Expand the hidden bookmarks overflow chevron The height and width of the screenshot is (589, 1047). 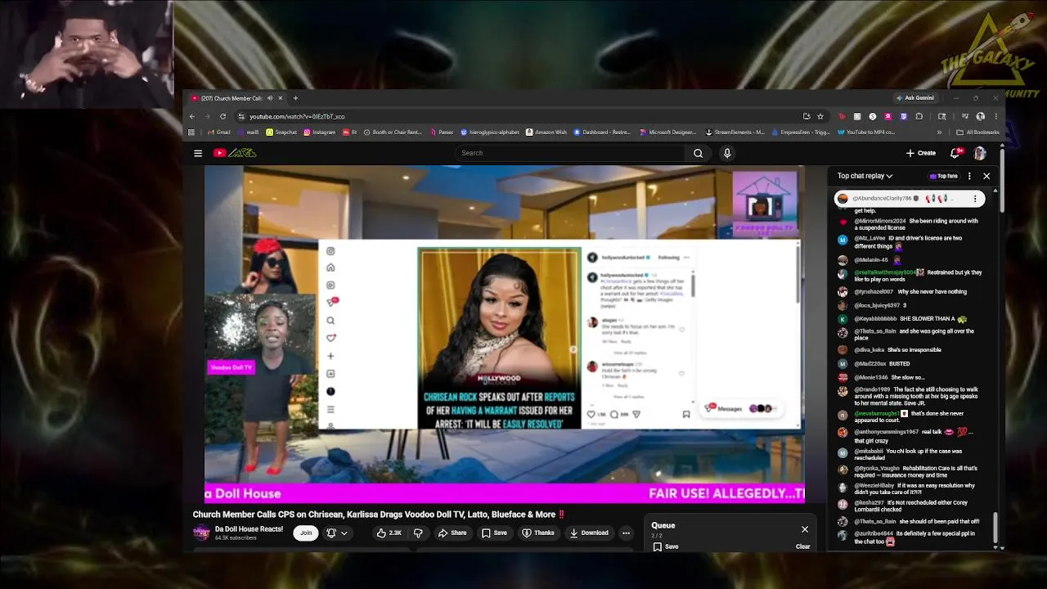[939, 132]
